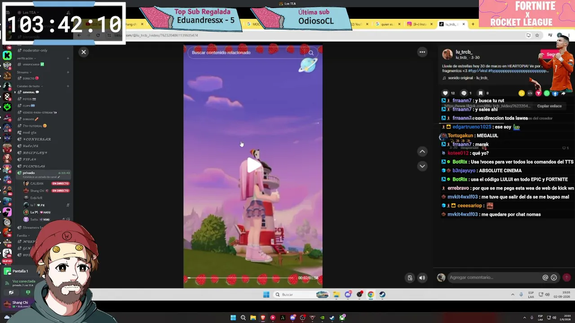This screenshot has height=323, width=575.
Task: Click the magnifier icon in video search
Action: [x=311, y=52]
